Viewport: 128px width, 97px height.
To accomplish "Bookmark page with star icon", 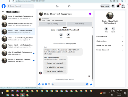I will [117, 1].
